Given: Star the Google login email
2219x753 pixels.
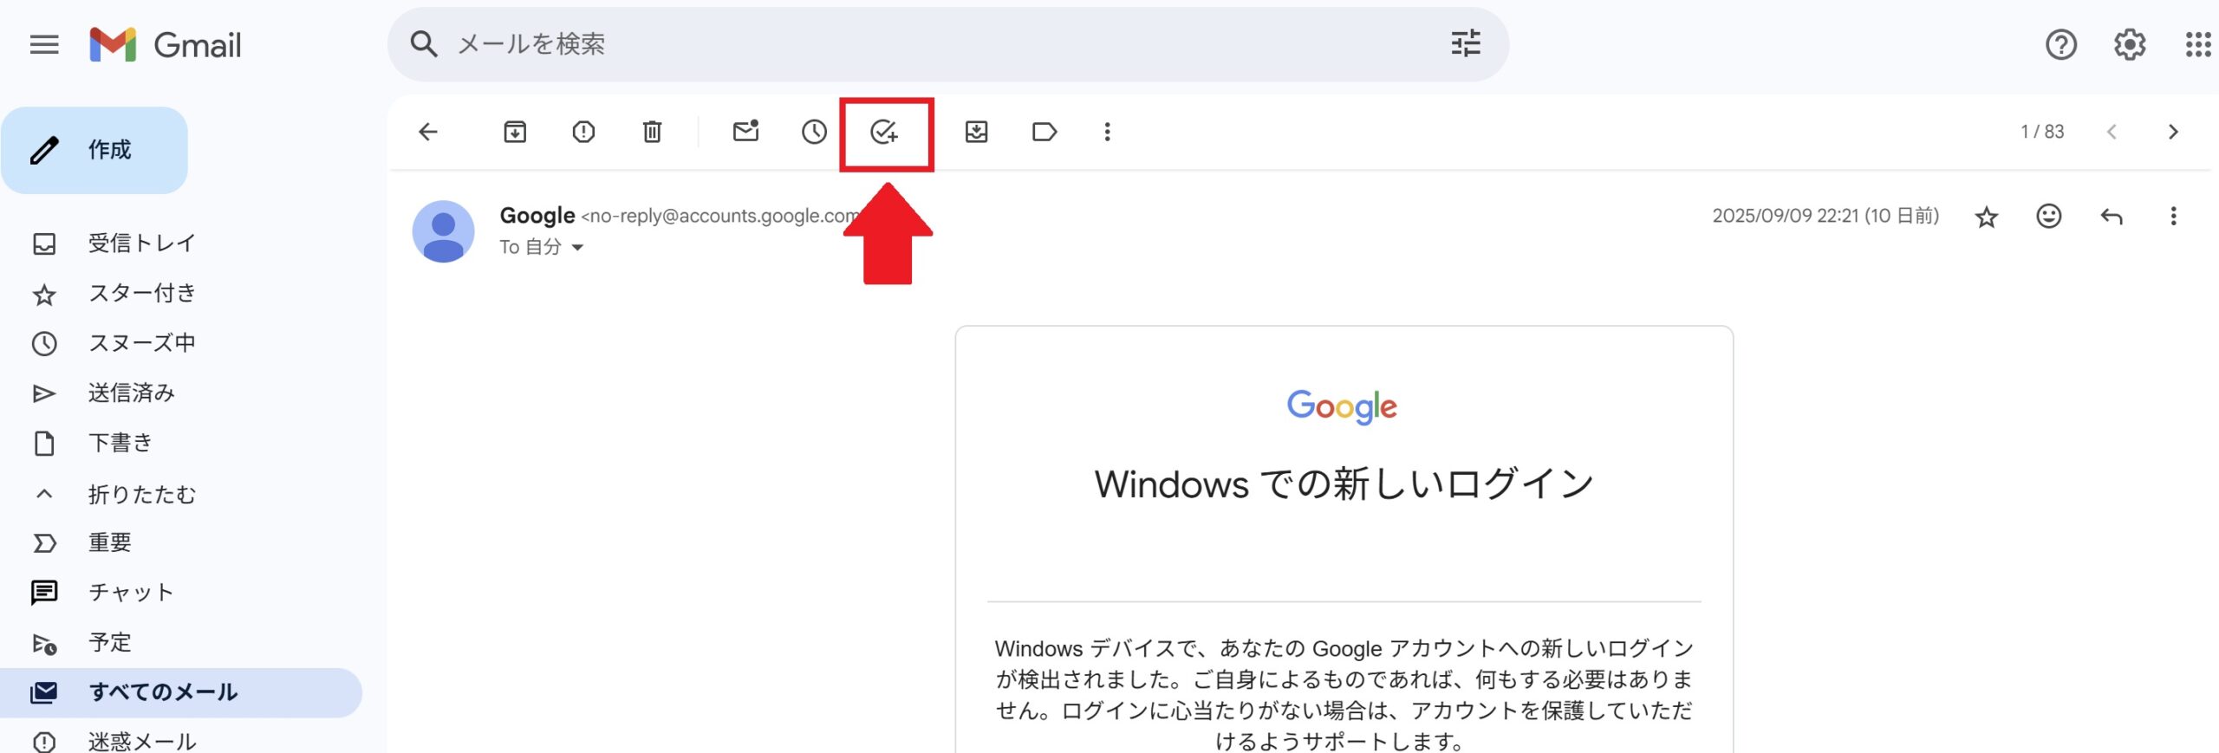Looking at the screenshot, I should pyautogui.click(x=1986, y=217).
